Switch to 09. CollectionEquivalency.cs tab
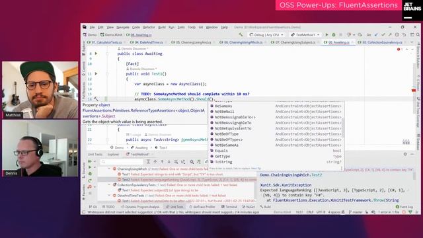The width and height of the screenshot is (423, 238). 381,42
